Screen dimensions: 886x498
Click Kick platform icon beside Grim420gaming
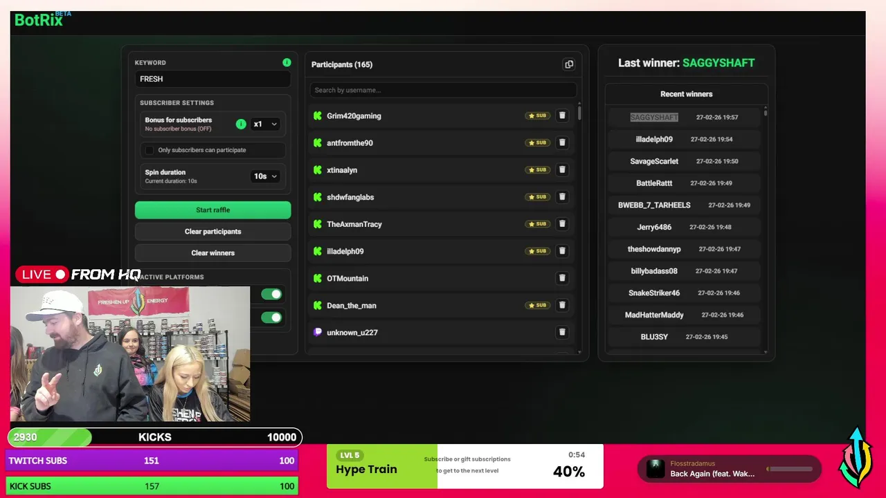[x=318, y=116]
